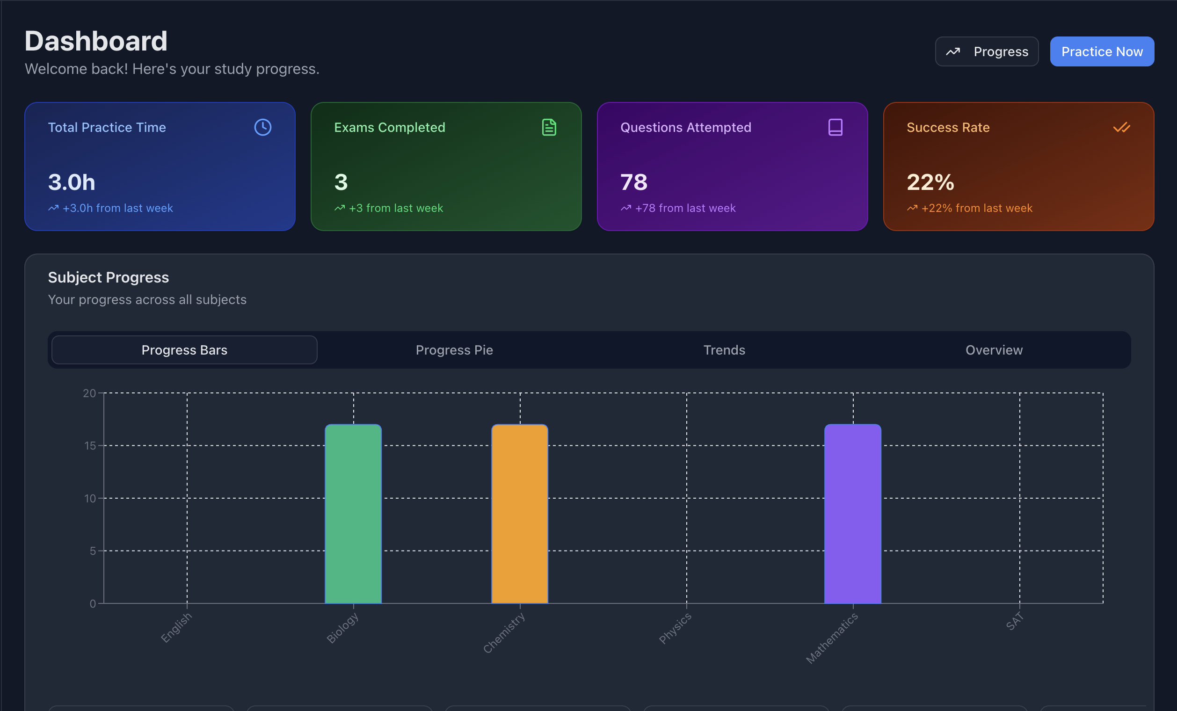
Task: Select the Progress Bars tab
Action: click(x=184, y=350)
